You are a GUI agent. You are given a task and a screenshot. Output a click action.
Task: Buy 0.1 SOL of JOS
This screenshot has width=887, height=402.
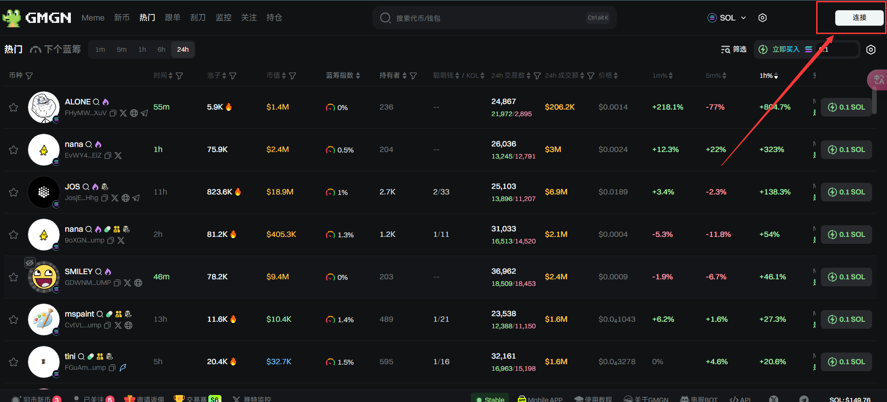[x=846, y=192]
